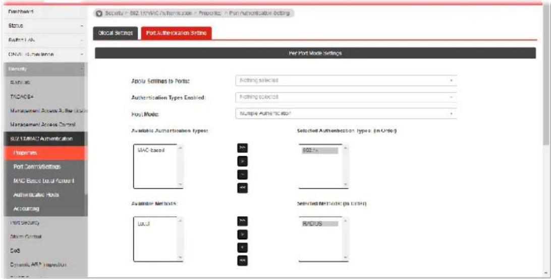Click move-right arrow for authentication types

point(242,162)
